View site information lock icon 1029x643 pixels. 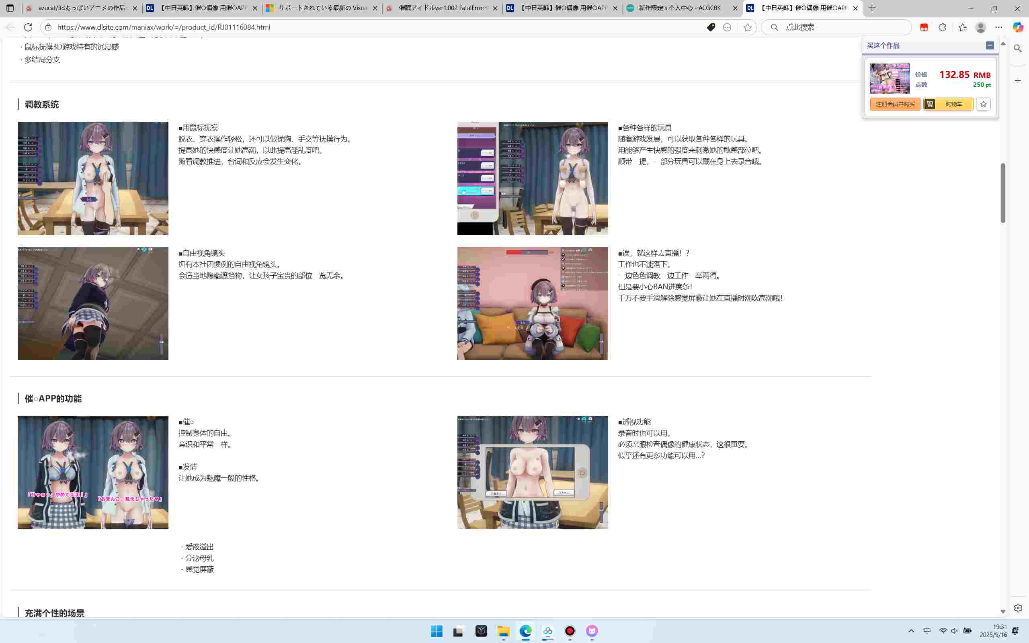pos(49,27)
